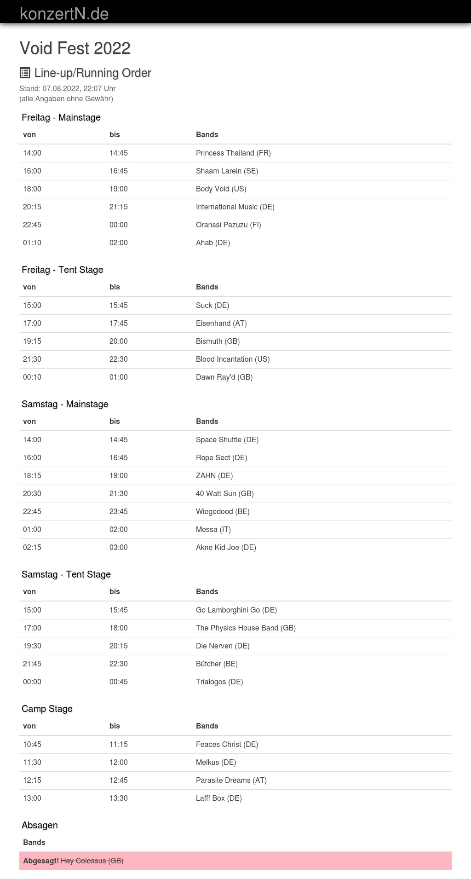Click The Physics House Band (GB)
The image size is (471, 879).
[246, 628]
